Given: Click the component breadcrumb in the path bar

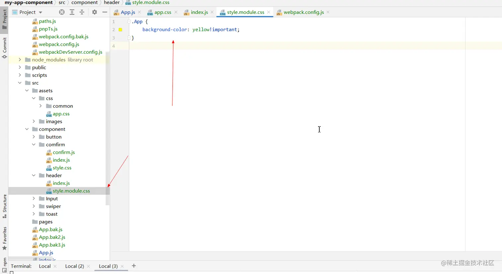Looking at the screenshot, I should pos(84,3).
